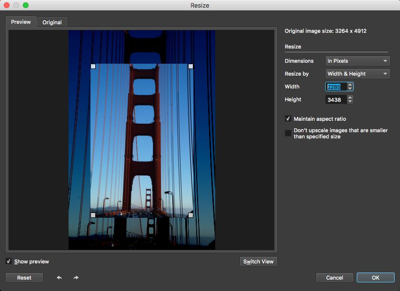Click the redo arrow icon
400x291 pixels.
(x=76, y=278)
